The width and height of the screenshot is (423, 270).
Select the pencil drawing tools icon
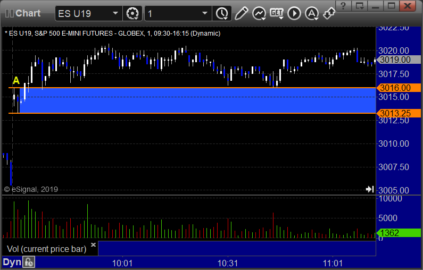tap(241, 13)
